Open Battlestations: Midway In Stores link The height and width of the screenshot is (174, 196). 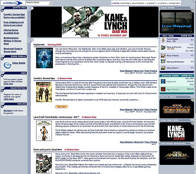12,41
